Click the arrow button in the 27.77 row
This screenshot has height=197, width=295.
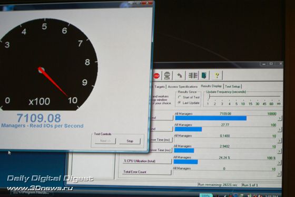[280, 129]
